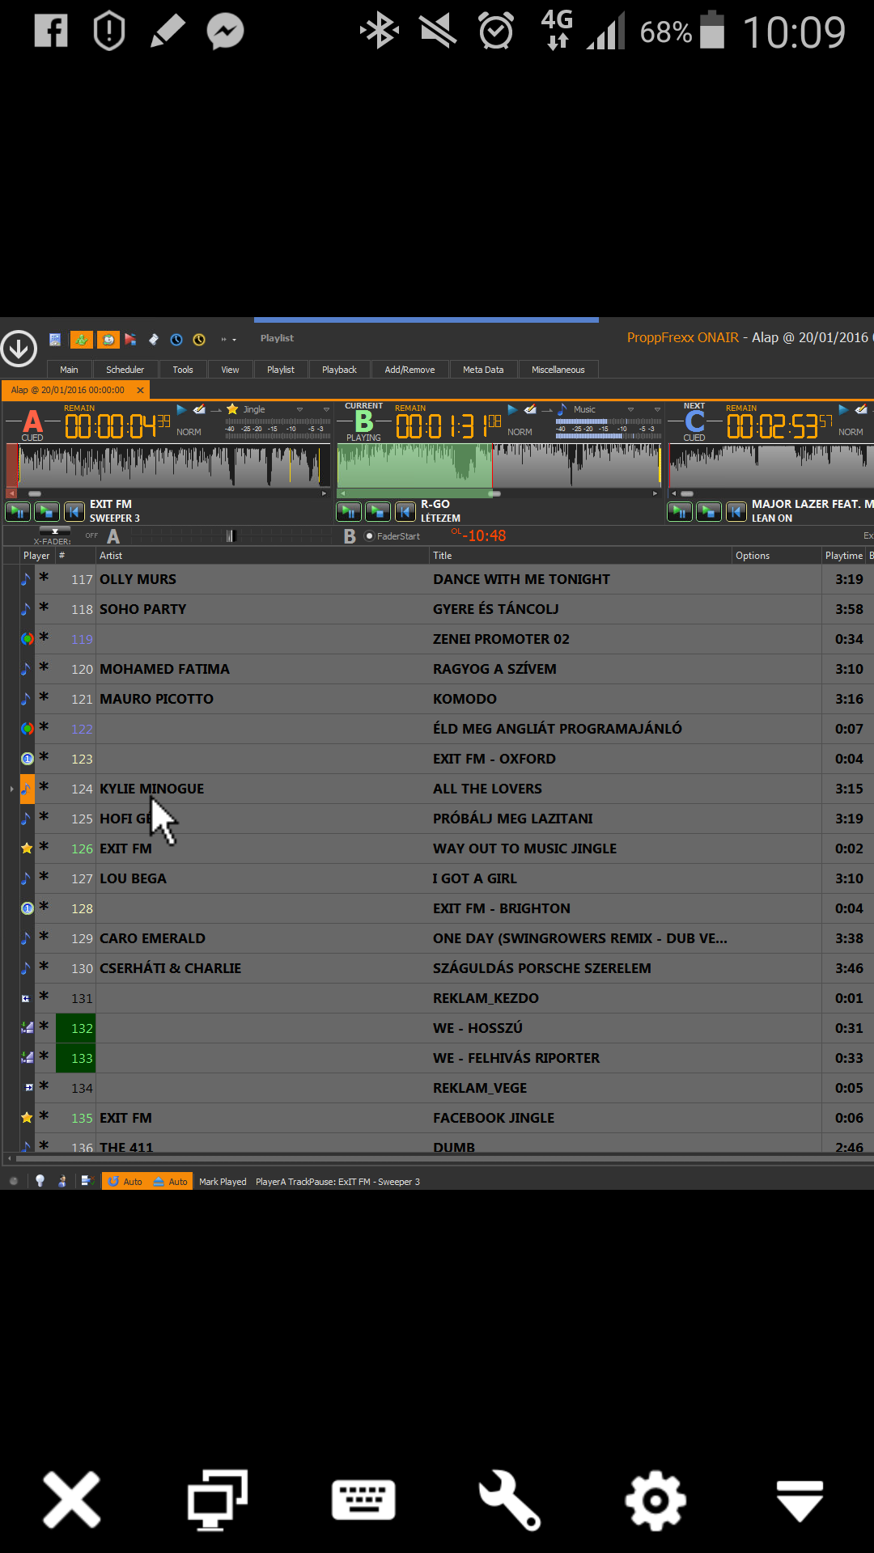Open Player B rightmost options dropdown arrow
This screenshot has height=1553, width=874.
[x=658, y=409]
